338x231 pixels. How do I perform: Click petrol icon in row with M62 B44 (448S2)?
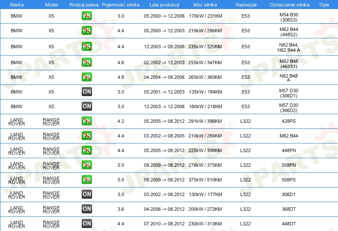(86, 30)
